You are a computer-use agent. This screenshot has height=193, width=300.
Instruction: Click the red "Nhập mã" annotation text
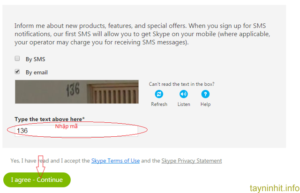[x=66, y=126]
